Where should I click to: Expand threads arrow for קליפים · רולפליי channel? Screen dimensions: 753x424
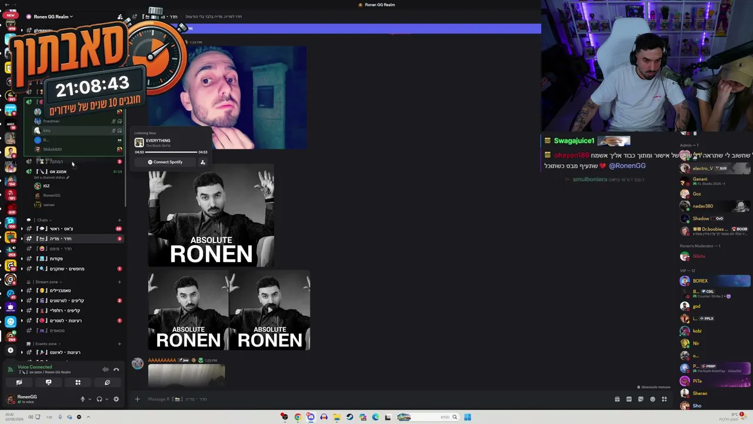[x=22, y=310]
